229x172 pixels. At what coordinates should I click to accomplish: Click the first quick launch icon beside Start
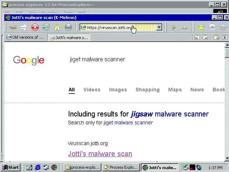point(29,167)
